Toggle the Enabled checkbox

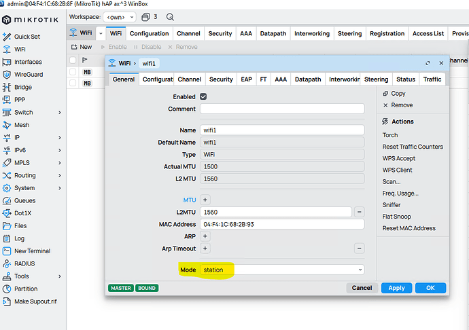tap(203, 96)
